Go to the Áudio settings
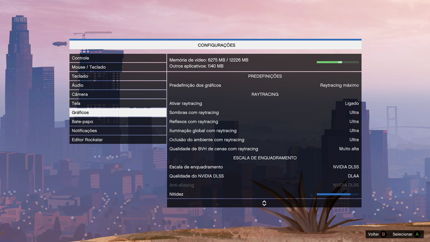The height and width of the screenshot is (242, 430). coord(118,85)
